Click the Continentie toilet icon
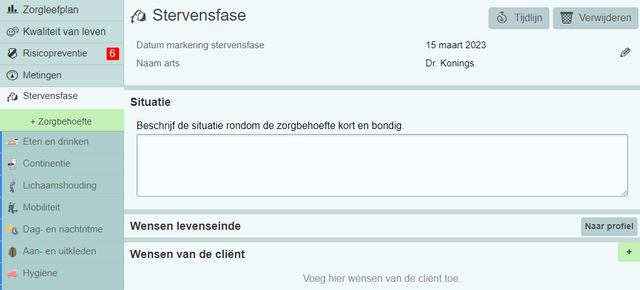Viewport: 640px width, 290px height. coord(12,163)
